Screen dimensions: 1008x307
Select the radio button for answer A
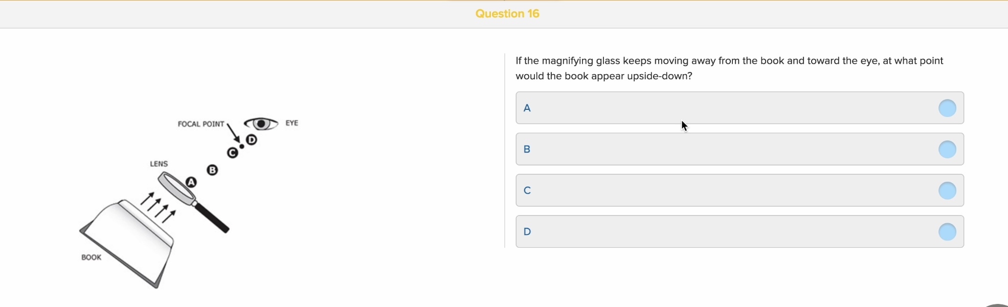(948, 108)
